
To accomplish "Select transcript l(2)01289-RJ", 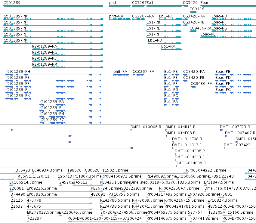I will pyautogui.click(x=14, y=34).
